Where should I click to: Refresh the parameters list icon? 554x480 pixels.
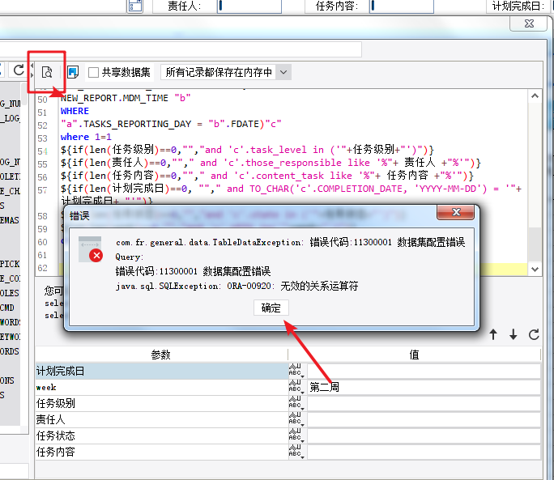click(x=534, y=334)
